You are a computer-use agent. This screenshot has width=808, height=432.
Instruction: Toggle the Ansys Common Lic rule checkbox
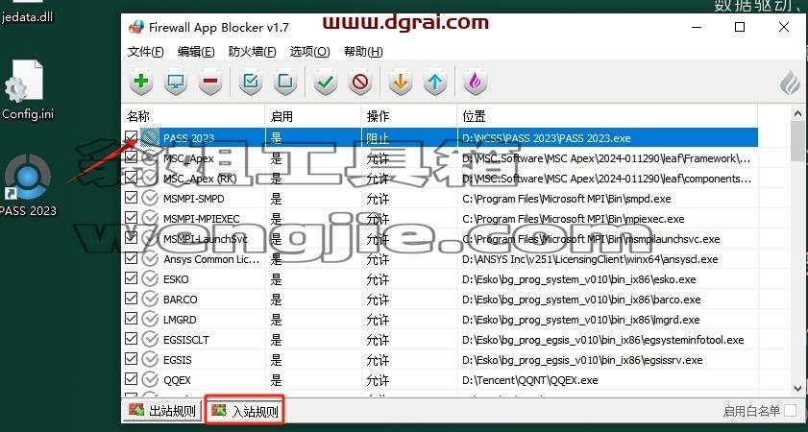tap(132, 258)
